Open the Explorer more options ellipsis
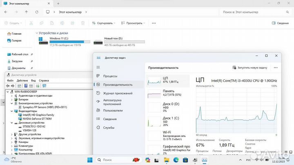The width and height of the screenshot is (294, 165). pos(154,23)
